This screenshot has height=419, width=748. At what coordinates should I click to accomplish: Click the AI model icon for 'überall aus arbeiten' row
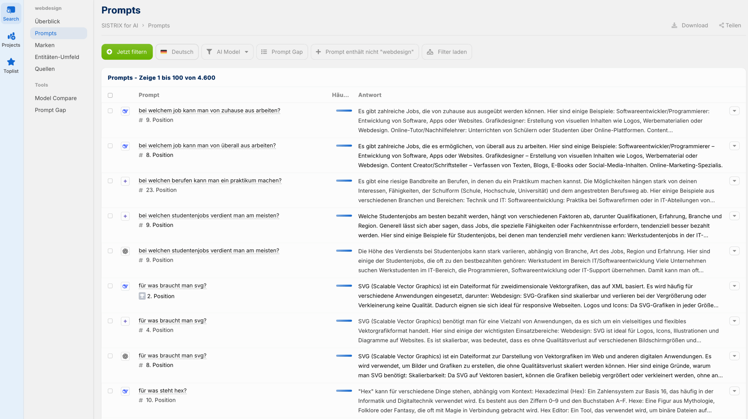pyautogui.click(x=125, y=146)
